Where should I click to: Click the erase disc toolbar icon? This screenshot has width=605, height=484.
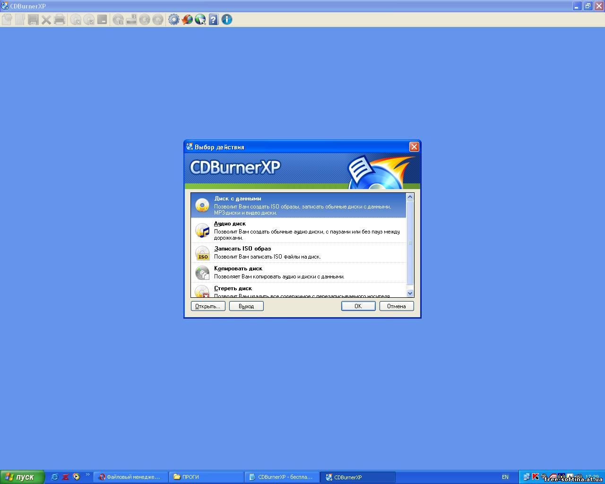[x=76, y=19]
